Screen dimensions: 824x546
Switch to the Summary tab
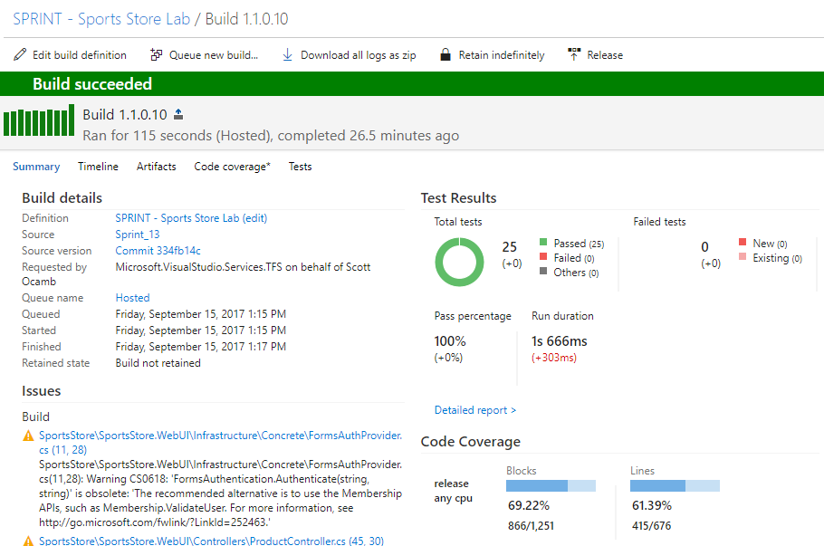(x=36, y=167)
